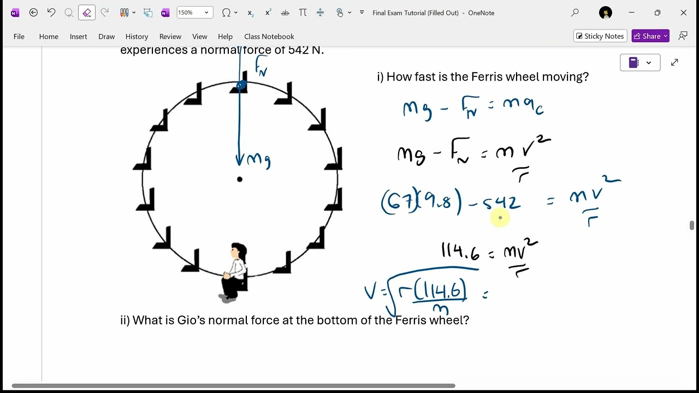
Task: Open the Help tab
Action: [x=225, y=37]
